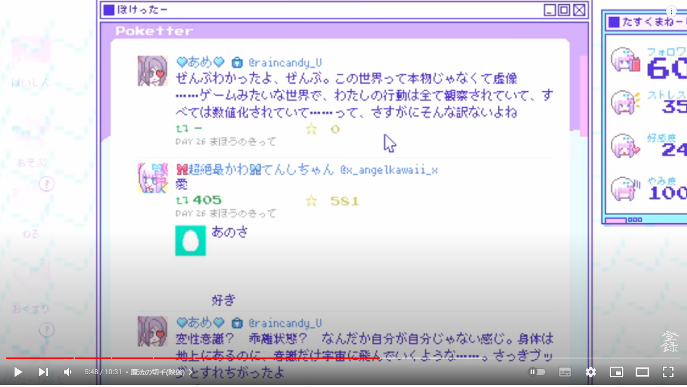Image resolution: width=687 pixels, height=387 pixels.
Task: Click the 超絶最かわてんしちゃん avatar
Action: (153, 178)
